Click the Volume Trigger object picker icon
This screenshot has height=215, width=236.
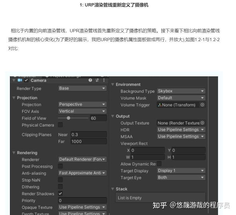pos(202,105)
